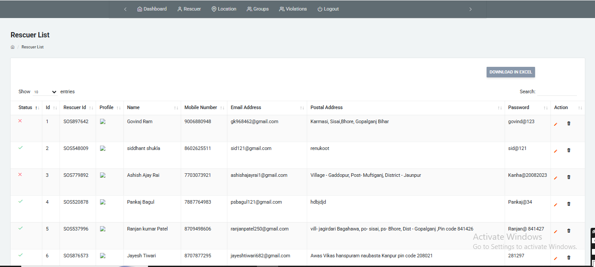Click the right arrow to scroll navigation menu
Image resolution: width=595 pixels, height=267 pixels.
point(470,9)
